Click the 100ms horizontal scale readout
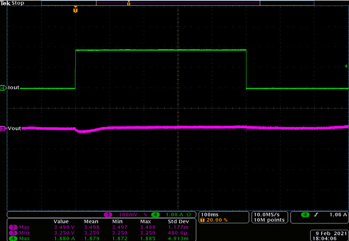The height and width of the screenshot is (241, 349). tap(210, 215)
